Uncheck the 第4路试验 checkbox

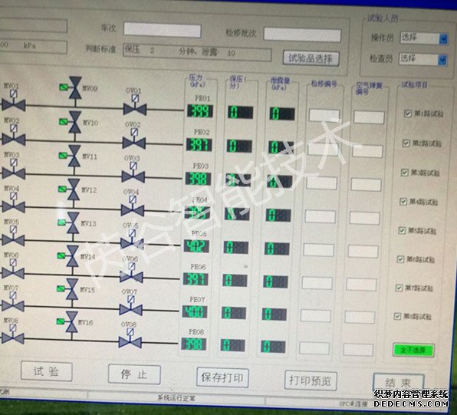pos(403,202)
